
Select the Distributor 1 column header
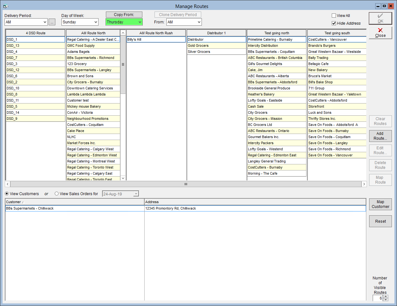click(216, 33)
